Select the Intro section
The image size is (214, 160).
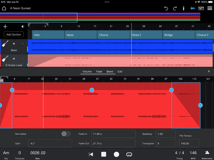click(48, 35)
